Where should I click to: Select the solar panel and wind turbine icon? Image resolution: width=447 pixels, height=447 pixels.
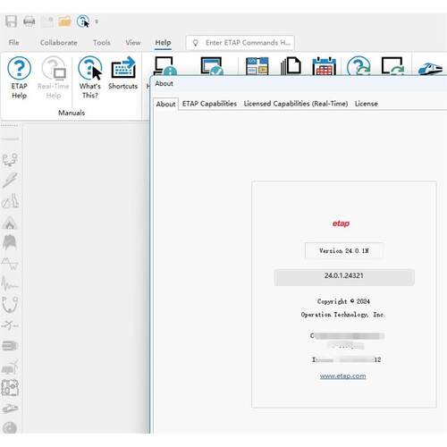pyautogui.click(x=10, y=367)
